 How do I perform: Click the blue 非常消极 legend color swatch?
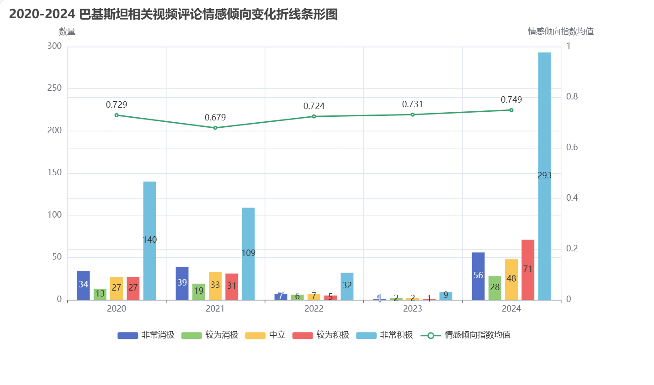128,335
